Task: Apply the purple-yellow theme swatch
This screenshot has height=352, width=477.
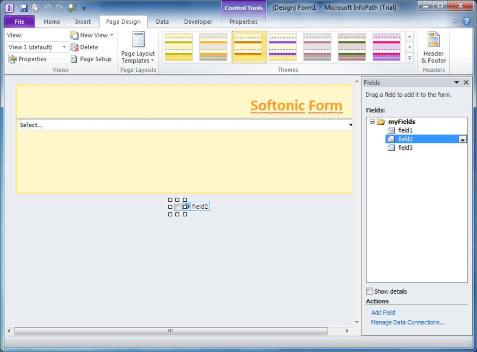Action: [282, 47]
